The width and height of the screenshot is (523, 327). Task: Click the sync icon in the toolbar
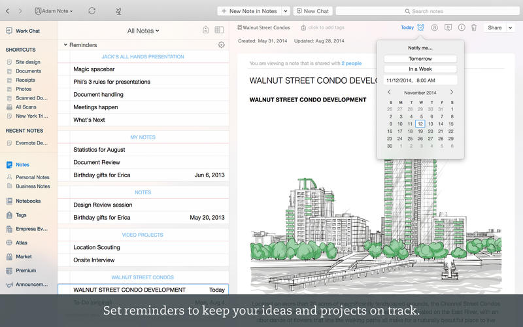click(92, 11)
